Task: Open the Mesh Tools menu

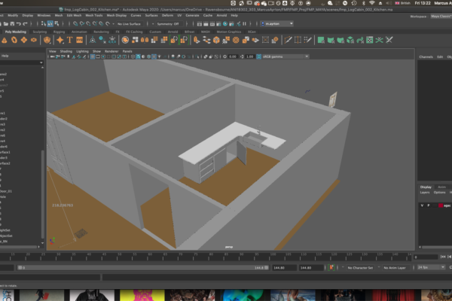Action: 94,16
